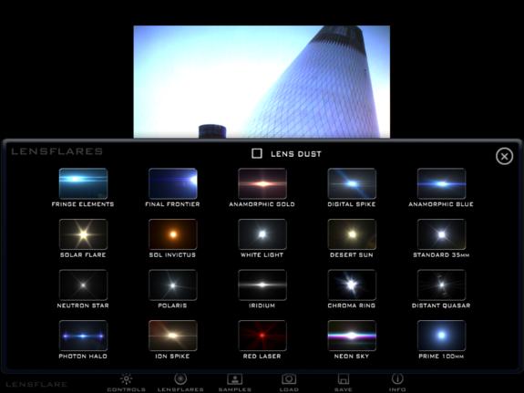
Task: Select the Prime 100mm flare preset
Action: pyautogui.click(x=441, y=336)
